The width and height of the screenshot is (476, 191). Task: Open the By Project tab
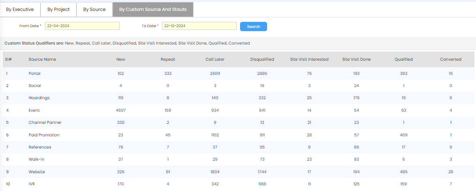(x=58, y=9)
